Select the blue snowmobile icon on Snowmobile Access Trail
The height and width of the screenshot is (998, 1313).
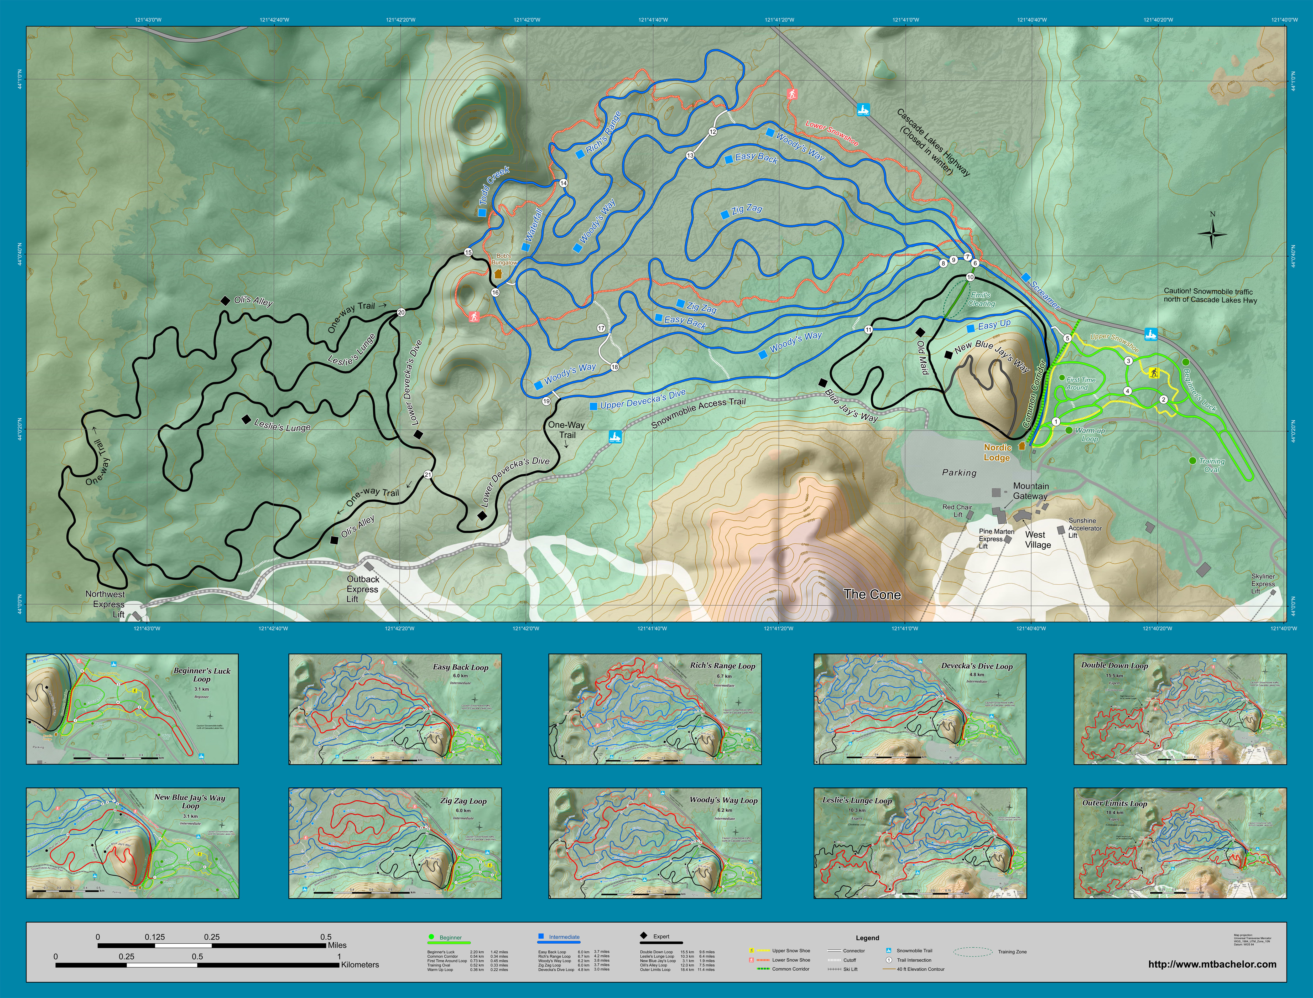click(616, 437)
